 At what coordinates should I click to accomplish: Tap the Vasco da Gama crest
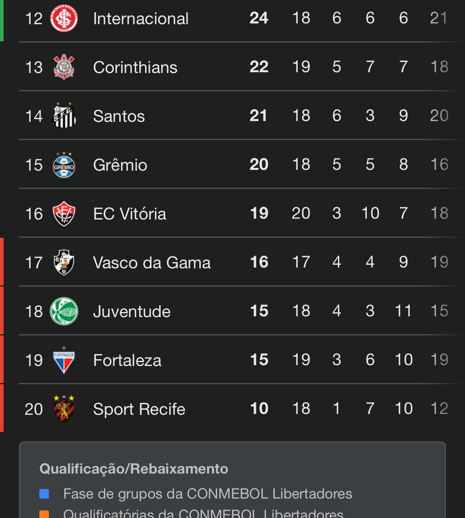tap(64, 262)
